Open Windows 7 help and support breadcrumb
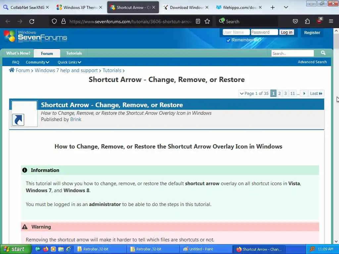Image resolution: width=339 pixels, height=254 pixels. click(66, 70)
